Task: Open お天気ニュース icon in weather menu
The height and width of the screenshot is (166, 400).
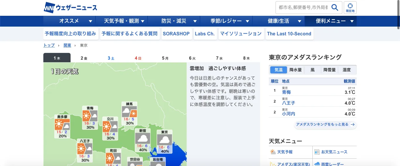Action: click(x=317, y=152)
